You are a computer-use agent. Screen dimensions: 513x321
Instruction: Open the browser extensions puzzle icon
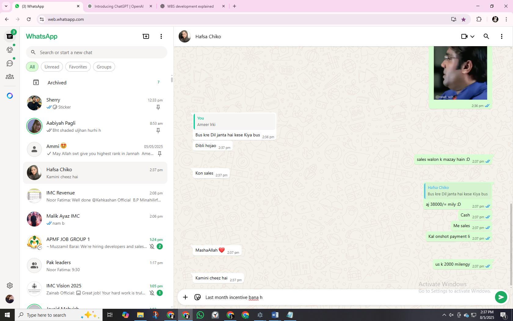tap(479, 19)
